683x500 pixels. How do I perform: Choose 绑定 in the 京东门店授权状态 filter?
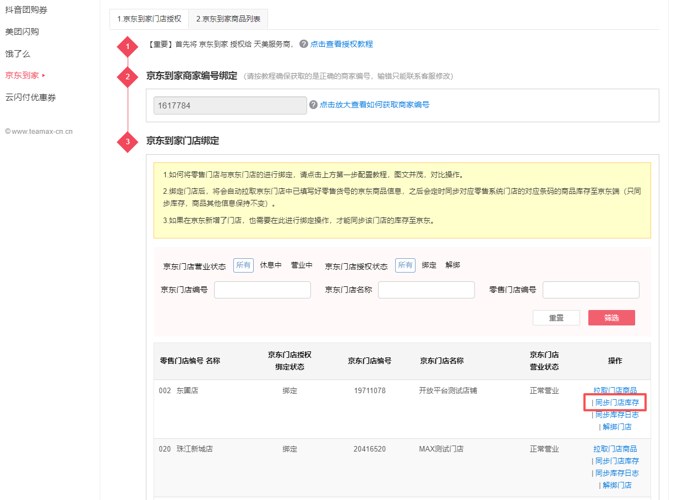click(429, 265)
